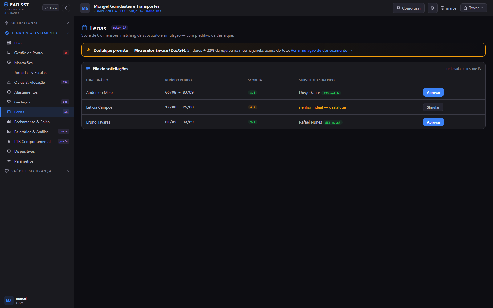Screen dimensions: 493x308
Task: Open Ver simulação de deslocamento link
Action: tap(321, 50)
